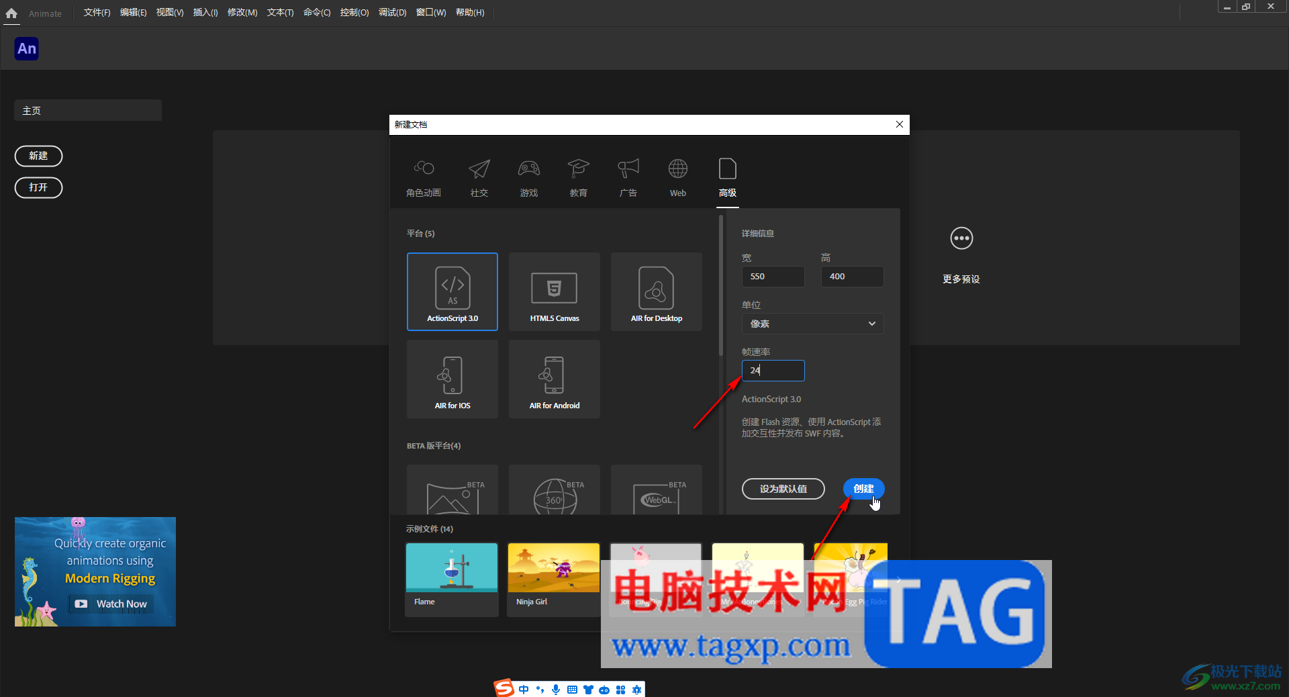Click the 新建 button in the sidebar

tap(38, 156)
